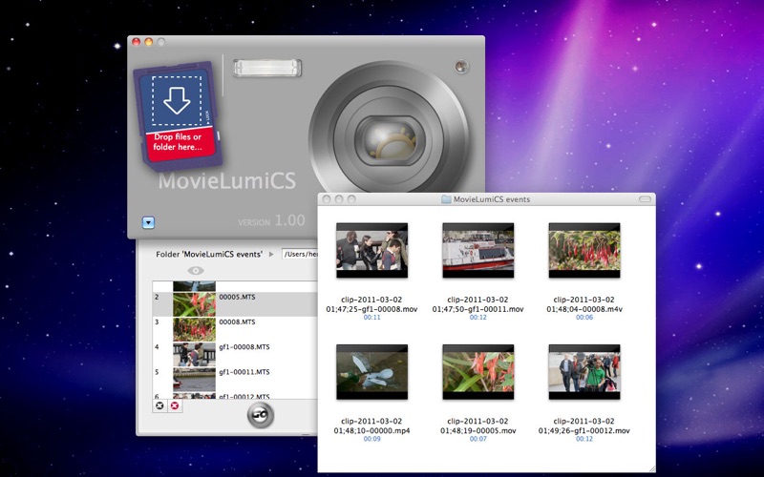Click file name 01;48;04-00008.m4v
Screen dimensions: 764x477
(x=584, y=308)
